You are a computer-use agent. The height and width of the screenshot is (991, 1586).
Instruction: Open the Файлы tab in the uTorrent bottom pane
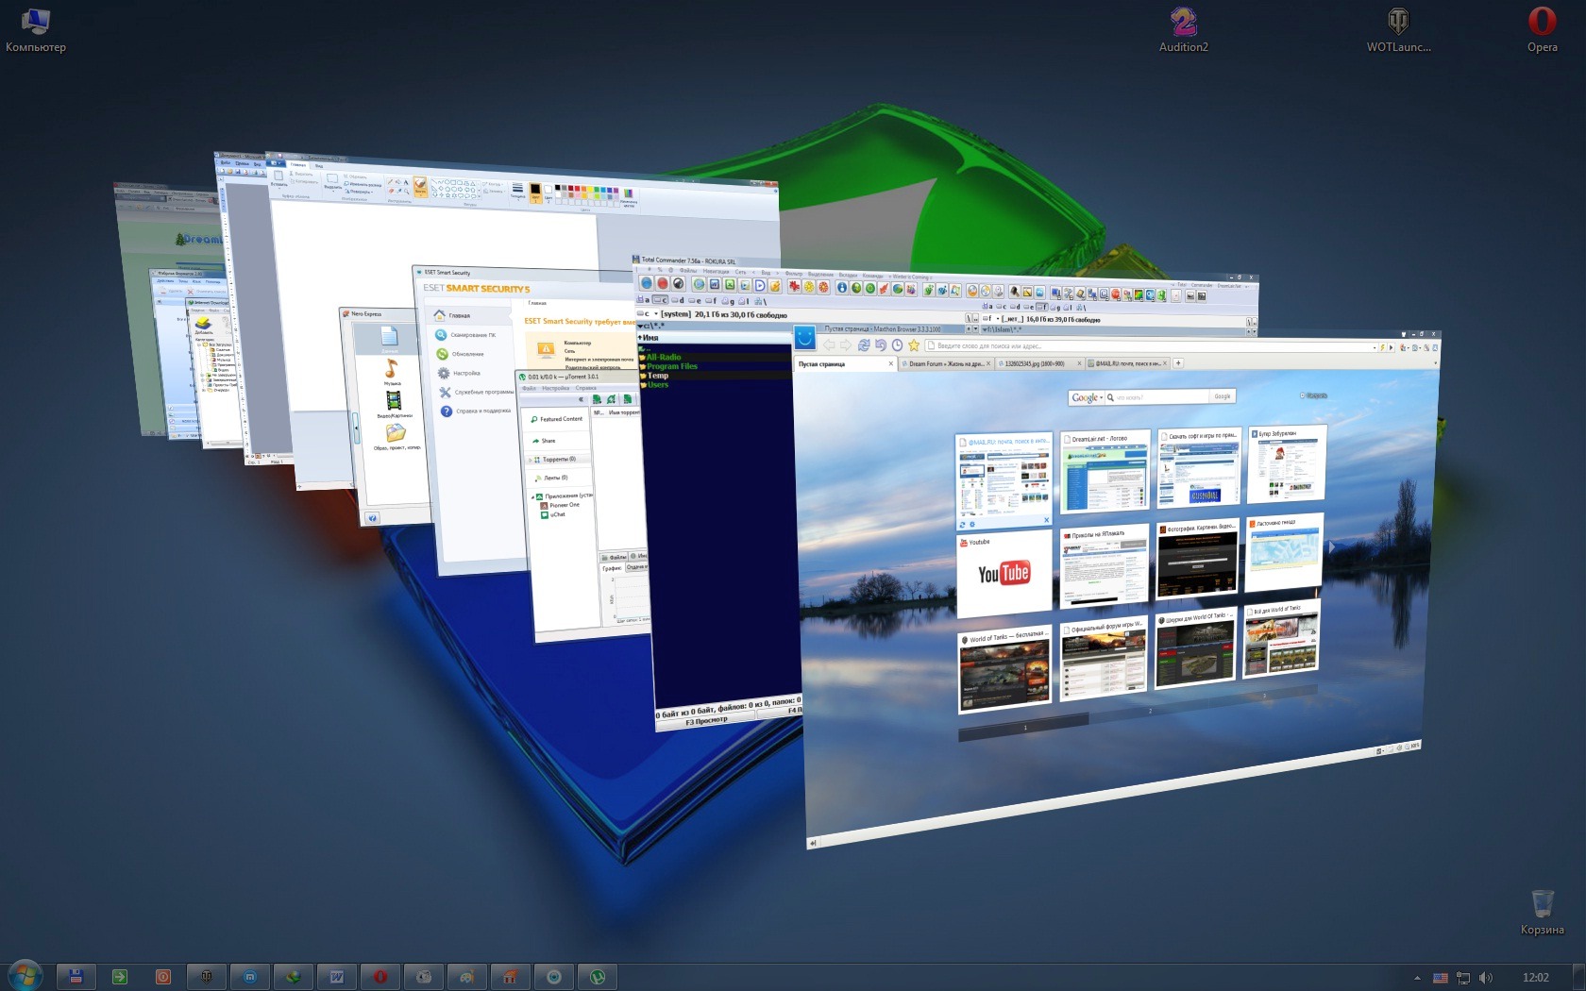(615, 557)
